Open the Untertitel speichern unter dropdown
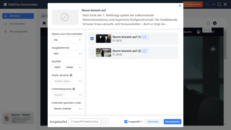This screenshot has height=130, width=231. pos(67,109)
